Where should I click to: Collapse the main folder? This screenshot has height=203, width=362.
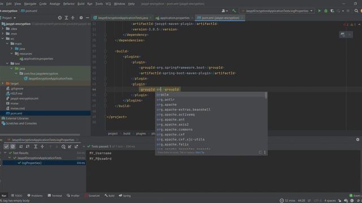pos(7,43)
